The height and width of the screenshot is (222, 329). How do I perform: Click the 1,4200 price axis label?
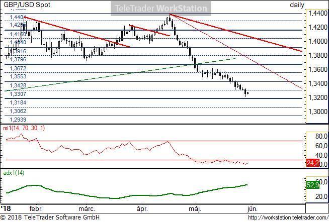click(317, 27)
